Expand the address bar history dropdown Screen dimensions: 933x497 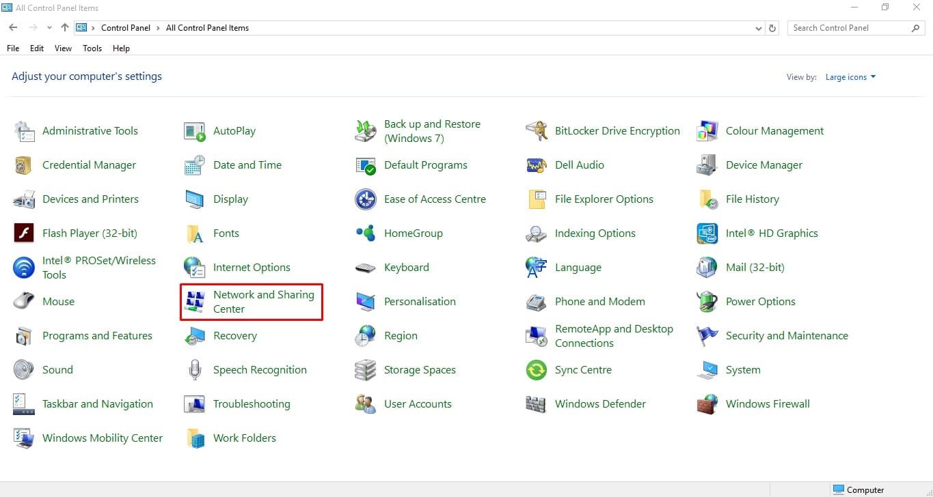point(759,28)
